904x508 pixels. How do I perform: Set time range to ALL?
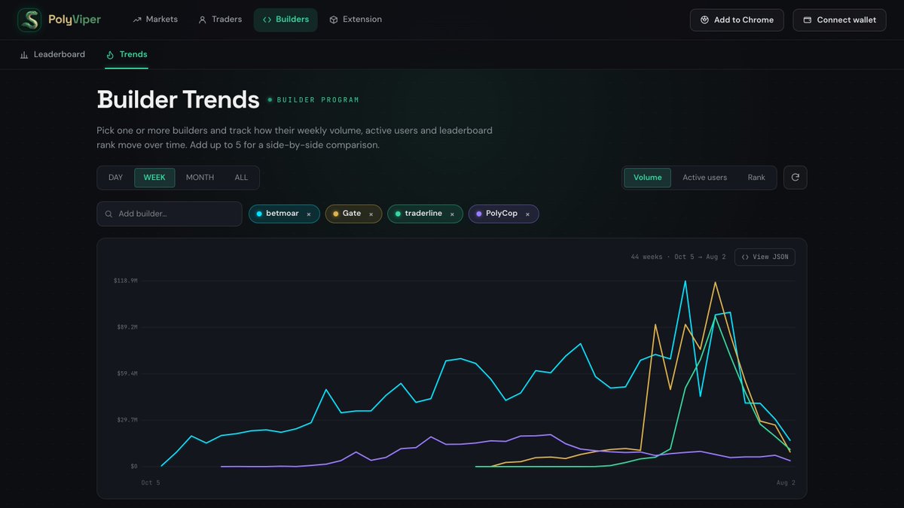tap(241, 178)
